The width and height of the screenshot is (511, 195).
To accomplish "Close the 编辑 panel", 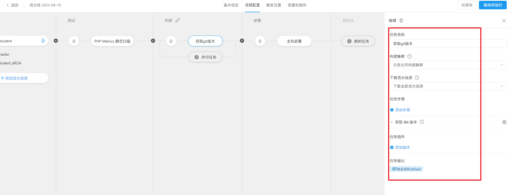I will (x=504, y=21).
